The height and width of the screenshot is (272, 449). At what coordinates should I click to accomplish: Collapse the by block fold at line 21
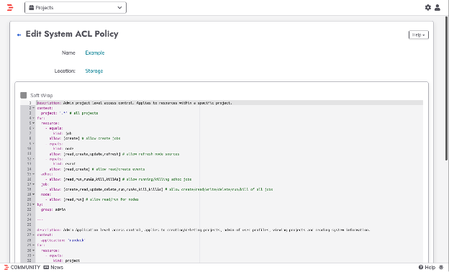(34, 204)
